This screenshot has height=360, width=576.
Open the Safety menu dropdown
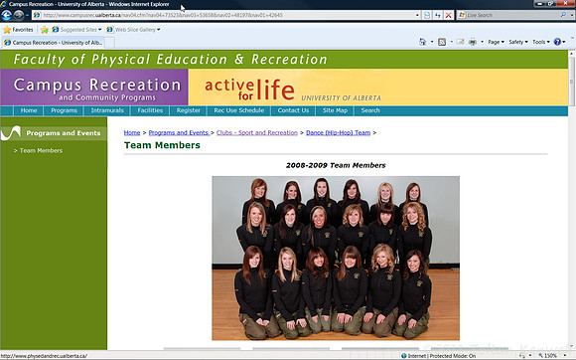point(518,42)
